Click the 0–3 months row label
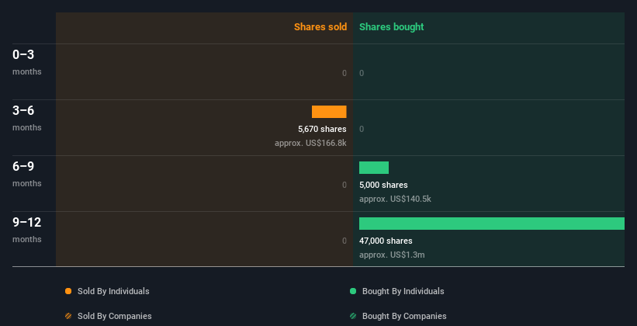Screen dimensions: 637x326 [x=27, y=62]
